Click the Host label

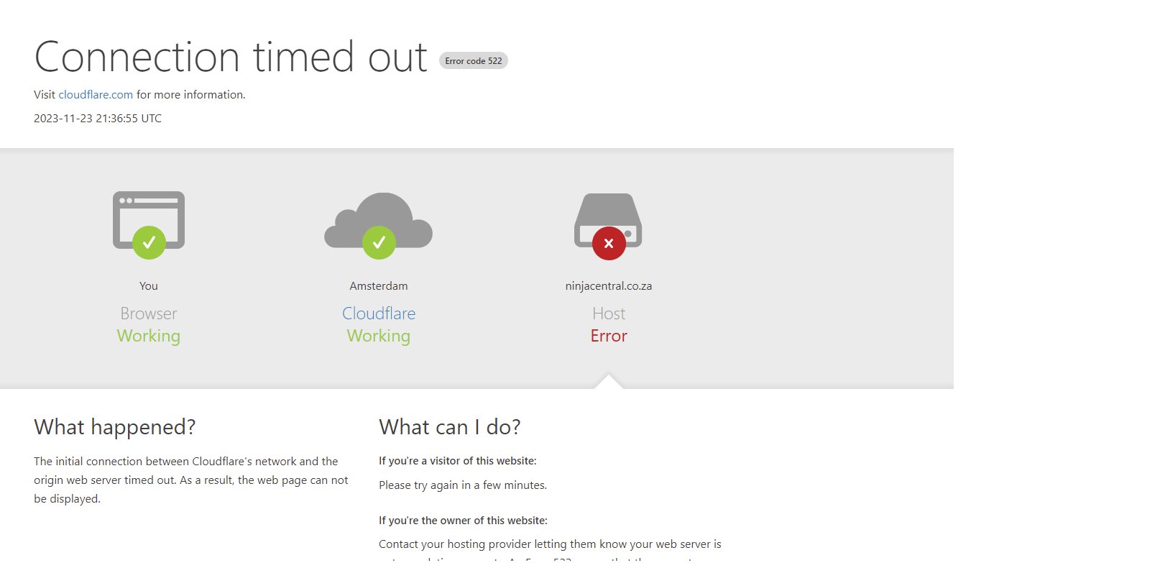609,313
